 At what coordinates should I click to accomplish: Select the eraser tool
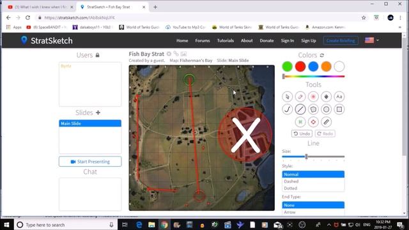[x=300, y=96]
